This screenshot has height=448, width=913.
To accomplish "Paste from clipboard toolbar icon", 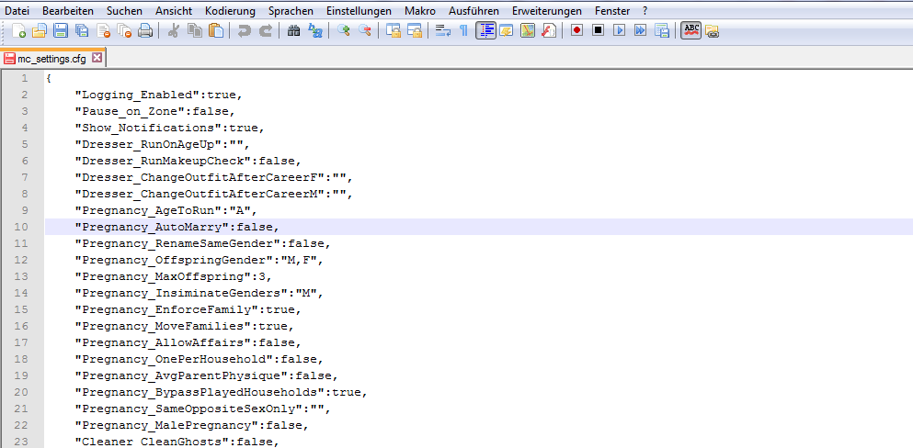I will [x=215, y=31].
